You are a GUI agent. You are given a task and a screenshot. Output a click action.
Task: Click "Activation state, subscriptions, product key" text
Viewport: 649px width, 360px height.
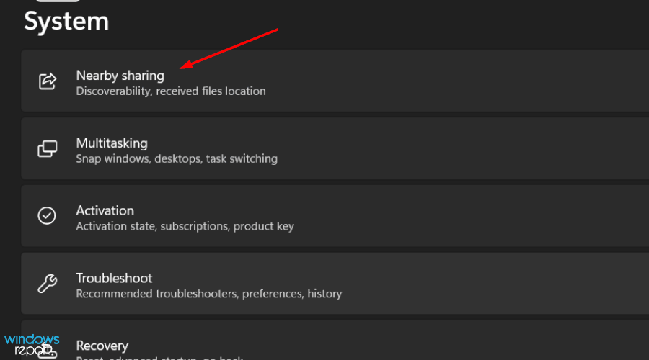coord(185,226)
